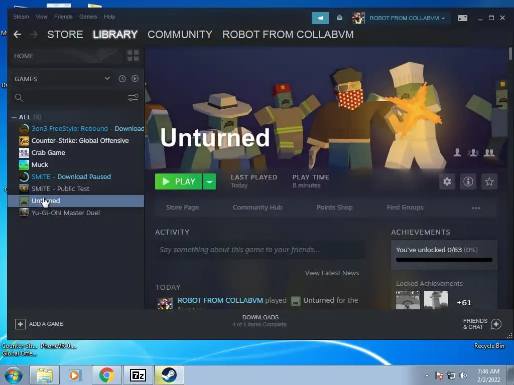
Task: Open Unturned manage gear icon
Action: [x=447, y=181]
